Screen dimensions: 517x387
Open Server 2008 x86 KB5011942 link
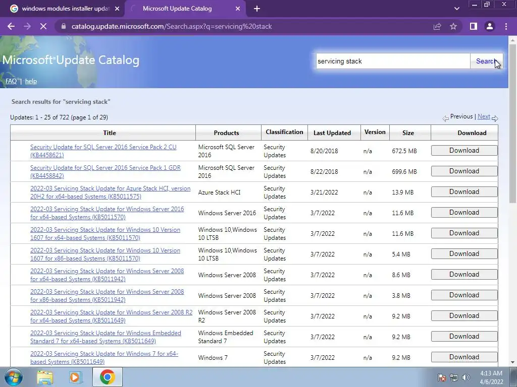(x=107, y=296)
